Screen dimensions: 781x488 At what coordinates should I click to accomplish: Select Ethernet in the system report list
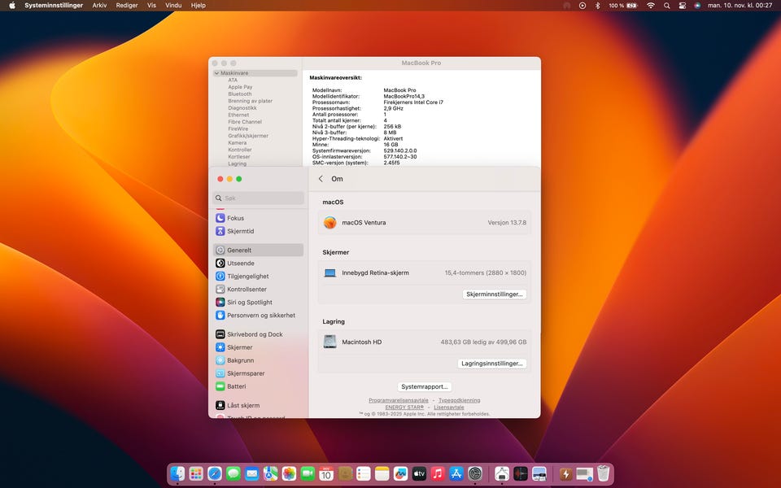click(x=238, y=115)
